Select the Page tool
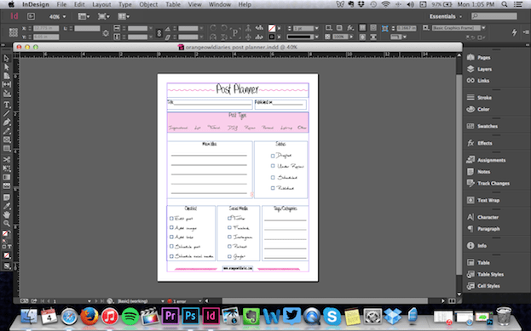Screen dimensions: 531x331 coord(7,76)
